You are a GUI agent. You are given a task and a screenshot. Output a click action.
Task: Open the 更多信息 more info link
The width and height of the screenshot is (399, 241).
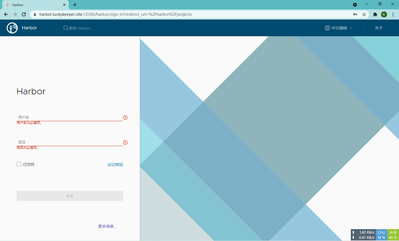coord(107,226)
